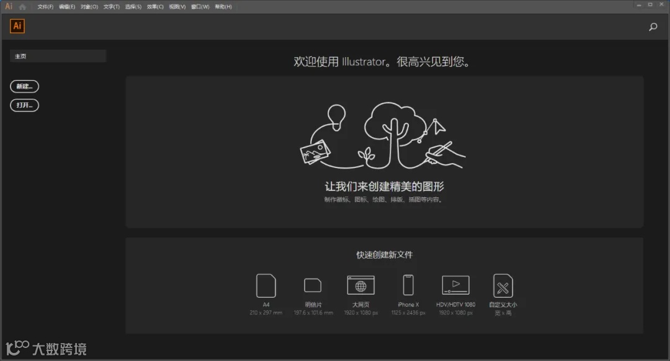Click the Ai logo below the menu bar

tap(17, 26)
